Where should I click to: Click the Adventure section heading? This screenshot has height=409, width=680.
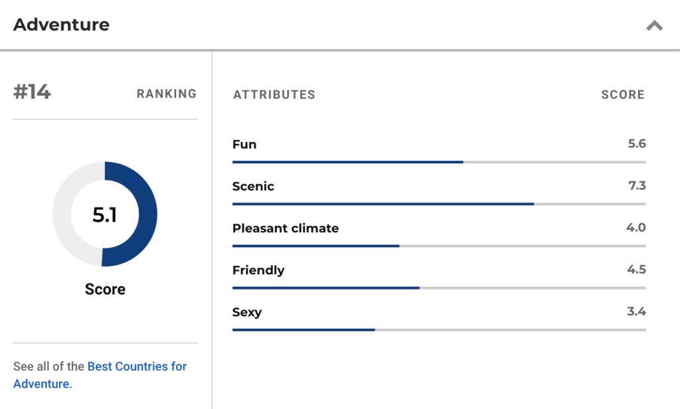[x=62, y=25]
